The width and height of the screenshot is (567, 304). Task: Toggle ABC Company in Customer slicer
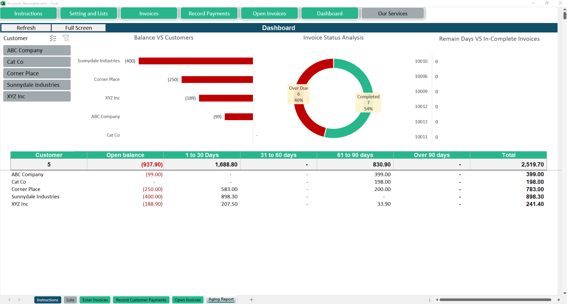(37, 50)
